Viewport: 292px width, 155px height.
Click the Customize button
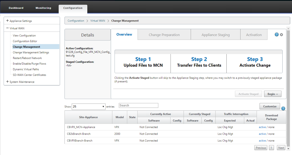pos(270,106)
